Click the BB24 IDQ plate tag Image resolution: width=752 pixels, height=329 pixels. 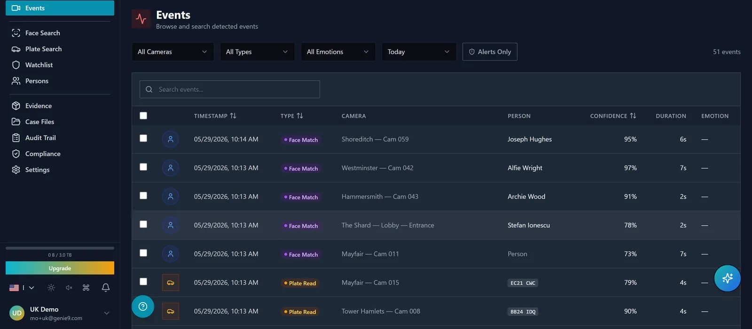523,312
